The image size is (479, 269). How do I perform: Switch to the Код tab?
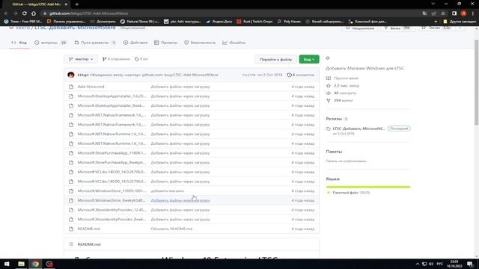(x=19, y=43)
